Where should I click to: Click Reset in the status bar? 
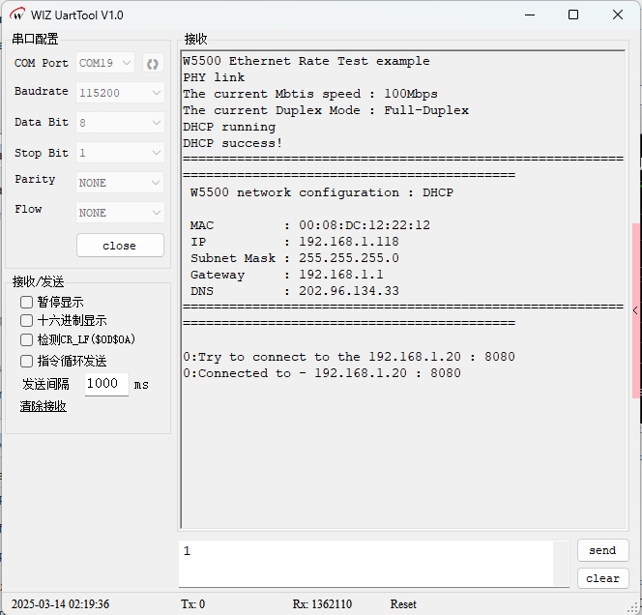(x=403, y=604)
